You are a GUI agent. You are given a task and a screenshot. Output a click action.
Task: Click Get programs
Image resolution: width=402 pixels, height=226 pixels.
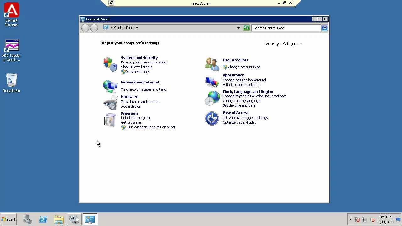(x=131, y=122)
